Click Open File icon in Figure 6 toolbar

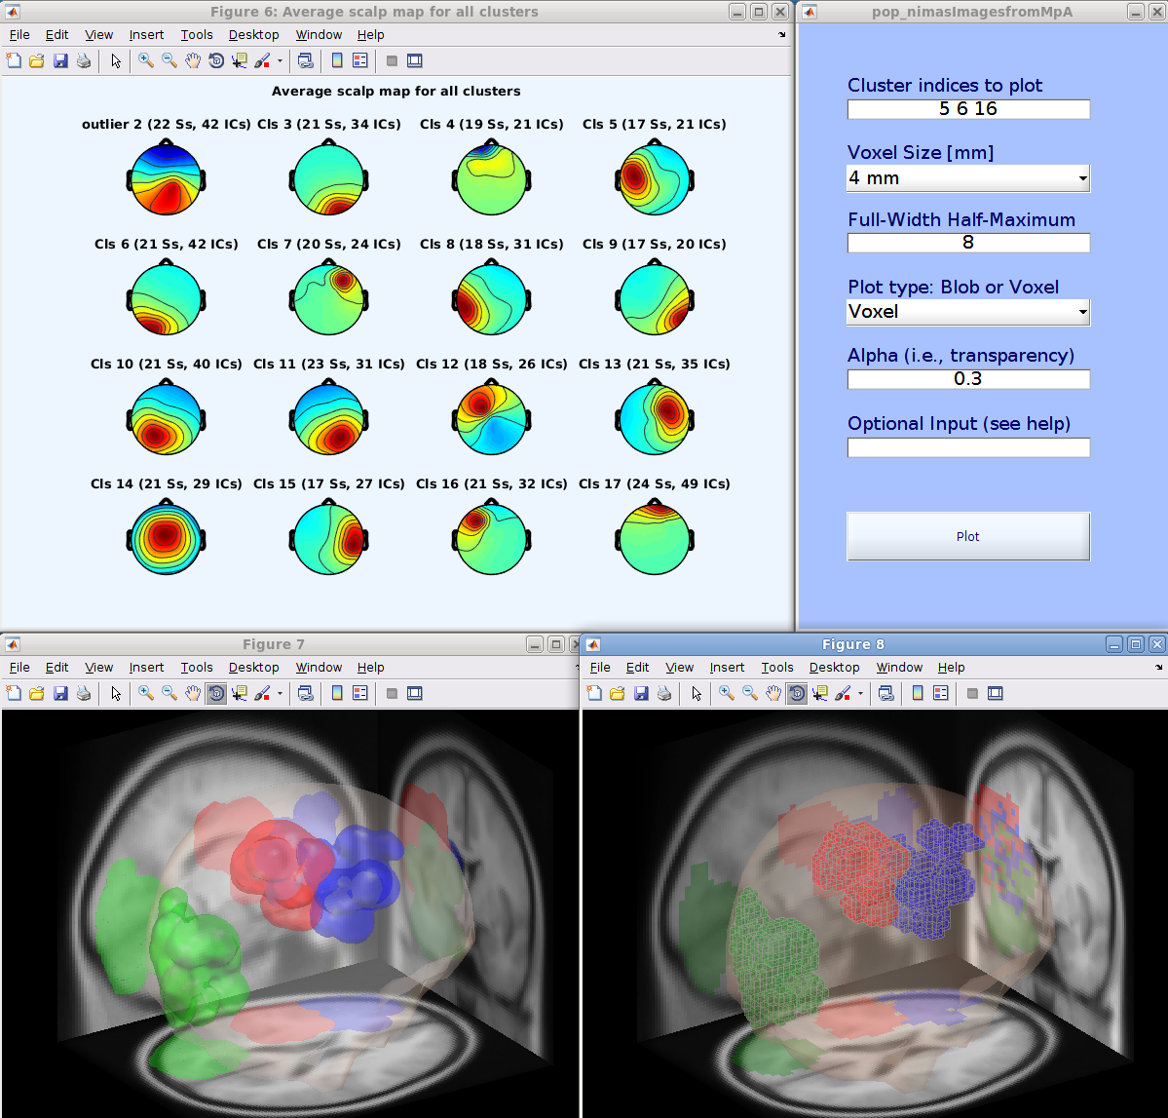click(x=37, y=60)
